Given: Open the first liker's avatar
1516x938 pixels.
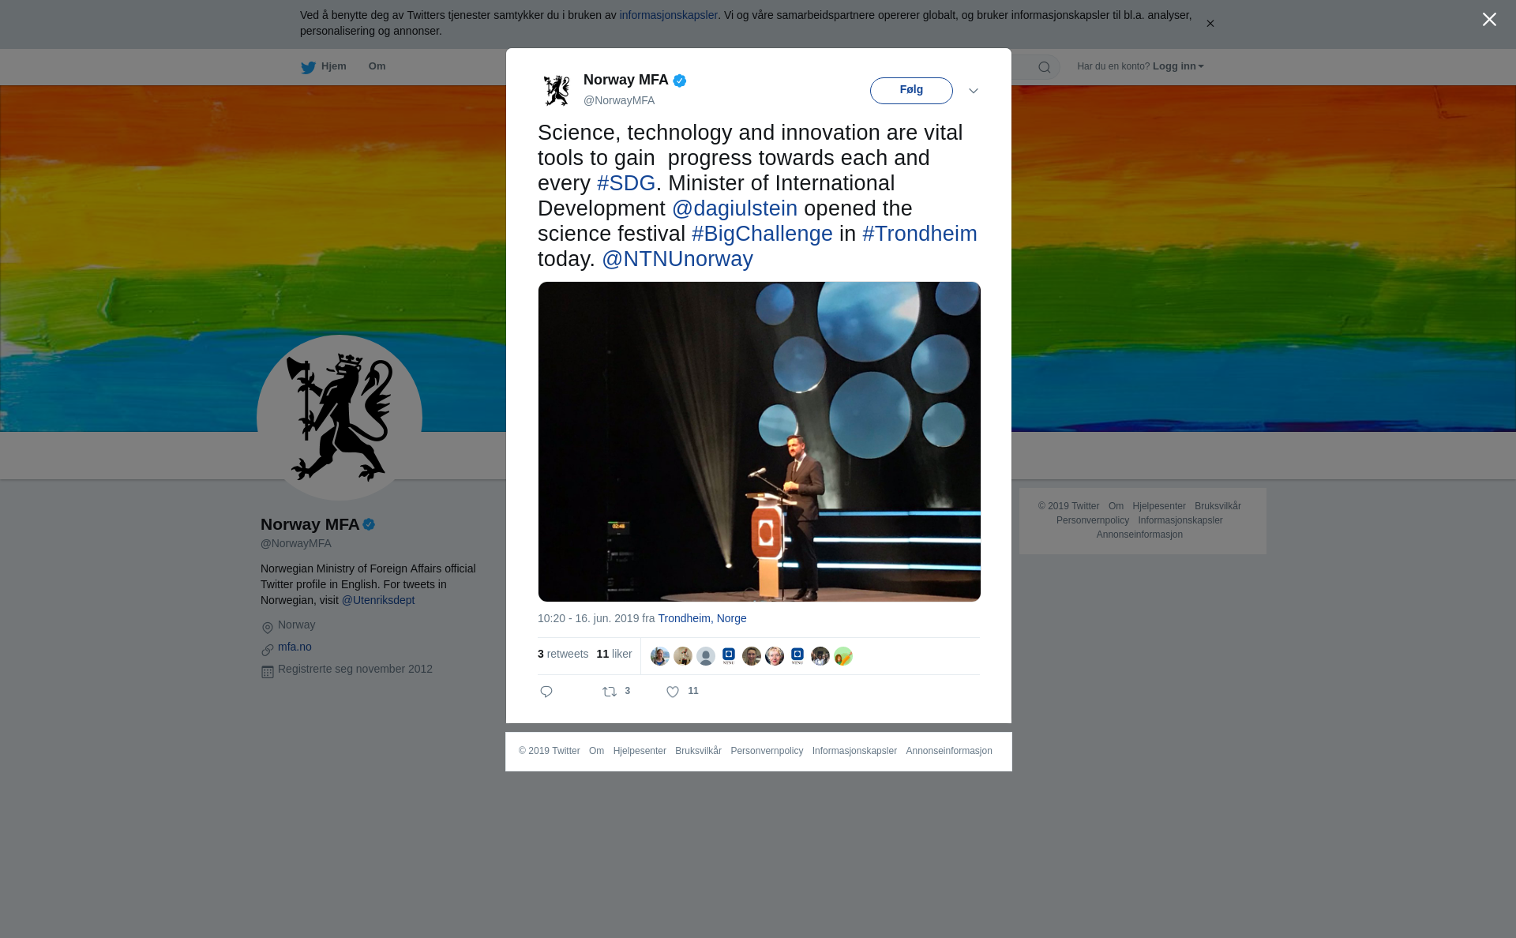Looking at the screenshot, I should coord(660,656).
